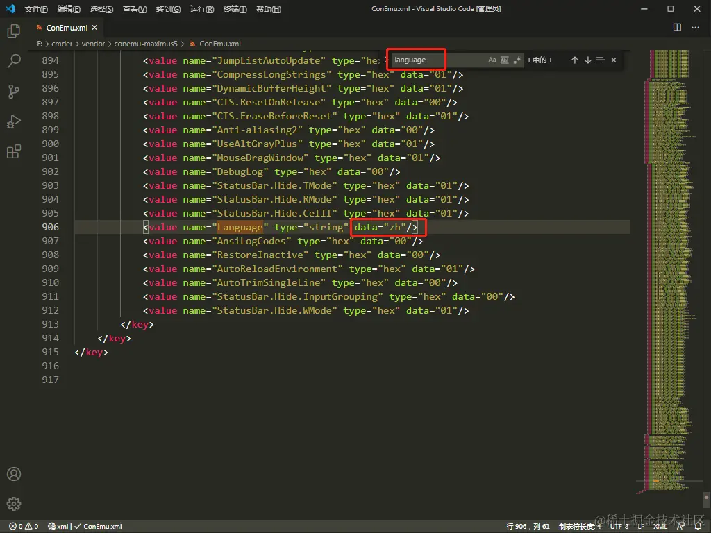The width and height of the screenshot is (711, 533).
Task: Open the 查看(V) menu
Action: click(135, 9)
